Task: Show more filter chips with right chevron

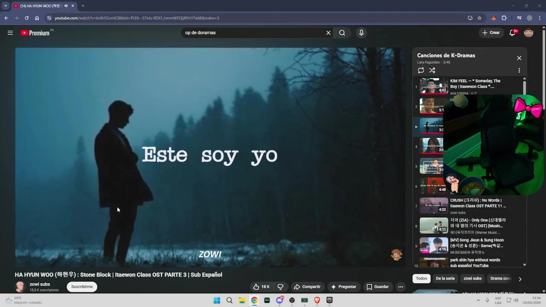Action: [x=520, y=279]
